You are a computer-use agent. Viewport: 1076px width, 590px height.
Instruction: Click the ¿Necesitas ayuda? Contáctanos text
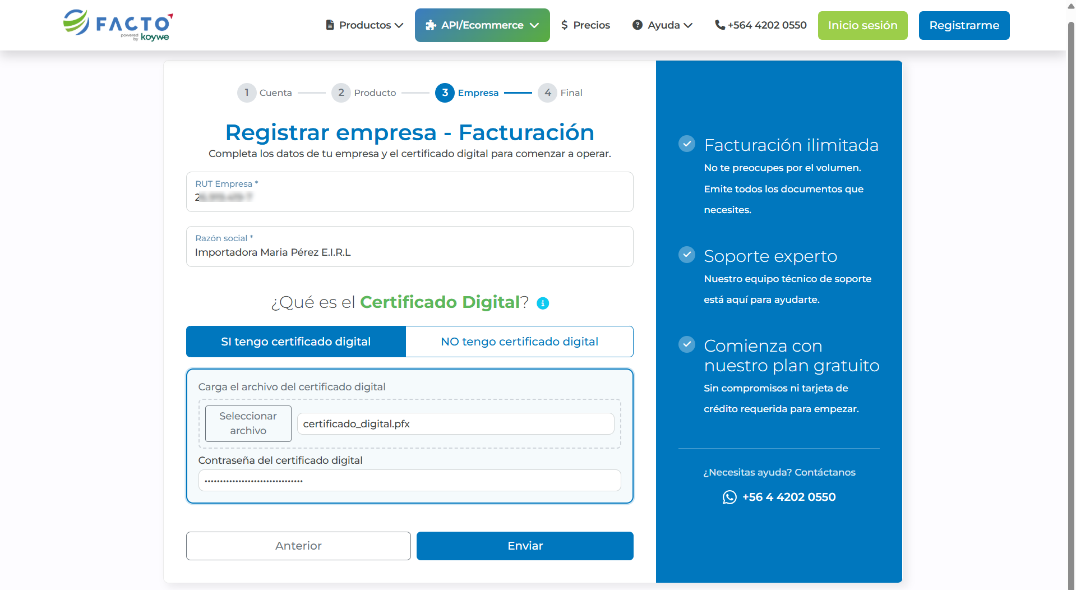tap(779, 472)
